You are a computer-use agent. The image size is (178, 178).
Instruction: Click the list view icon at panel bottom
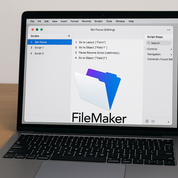click(147, 121)
